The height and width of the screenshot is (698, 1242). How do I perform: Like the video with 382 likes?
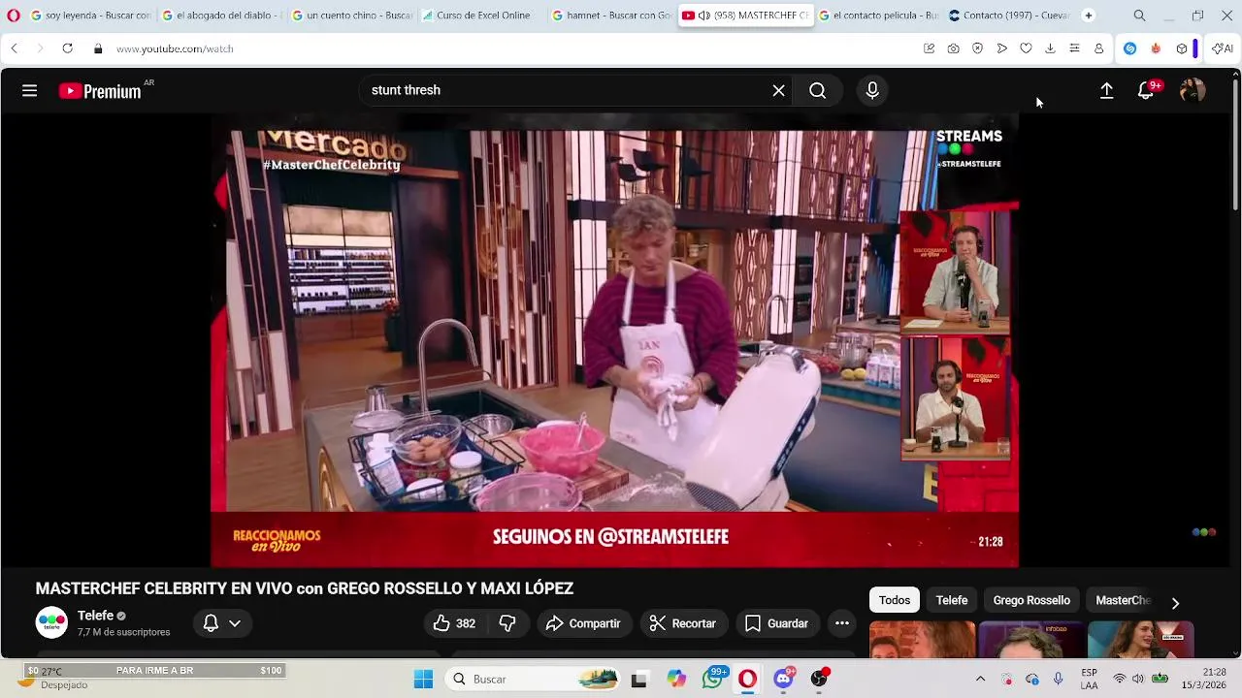(x=454, y=623)
